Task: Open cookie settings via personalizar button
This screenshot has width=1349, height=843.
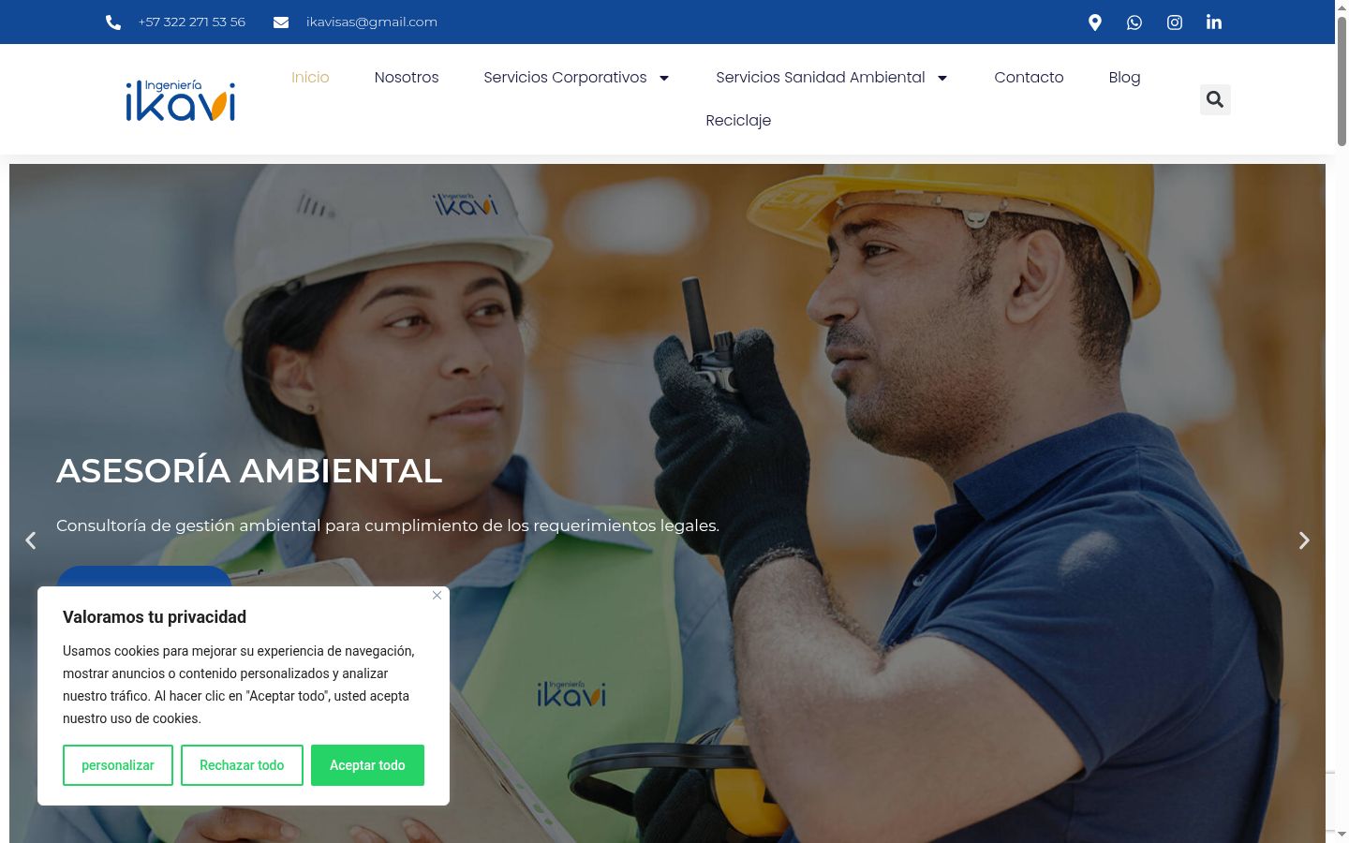Action: 118,765
